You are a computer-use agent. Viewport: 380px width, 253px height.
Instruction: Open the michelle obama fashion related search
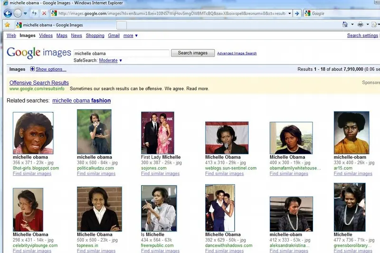tap(81, 101)
